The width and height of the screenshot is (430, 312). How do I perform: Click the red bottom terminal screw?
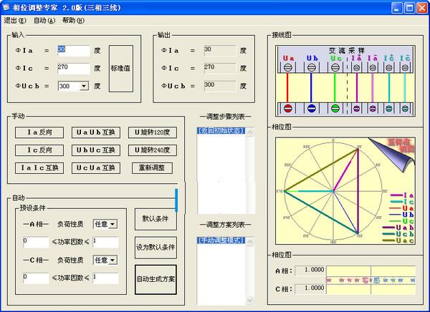point(287,108)
